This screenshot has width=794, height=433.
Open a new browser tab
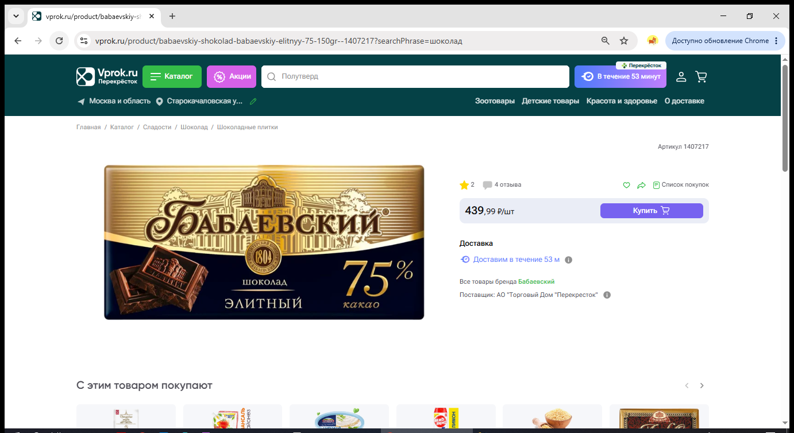tap(172, 16)
